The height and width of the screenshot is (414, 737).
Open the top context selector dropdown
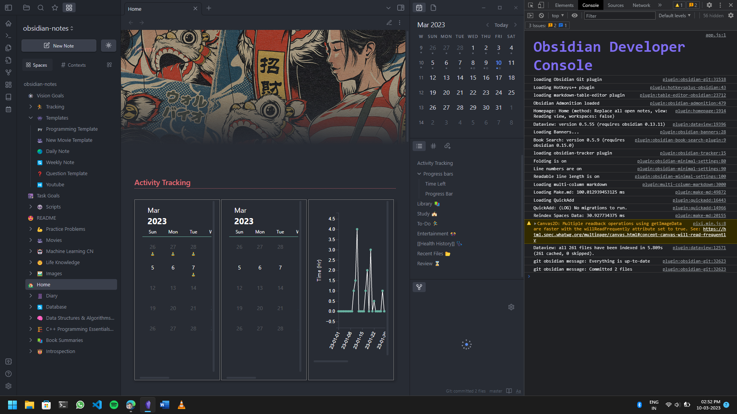(558, 16)
